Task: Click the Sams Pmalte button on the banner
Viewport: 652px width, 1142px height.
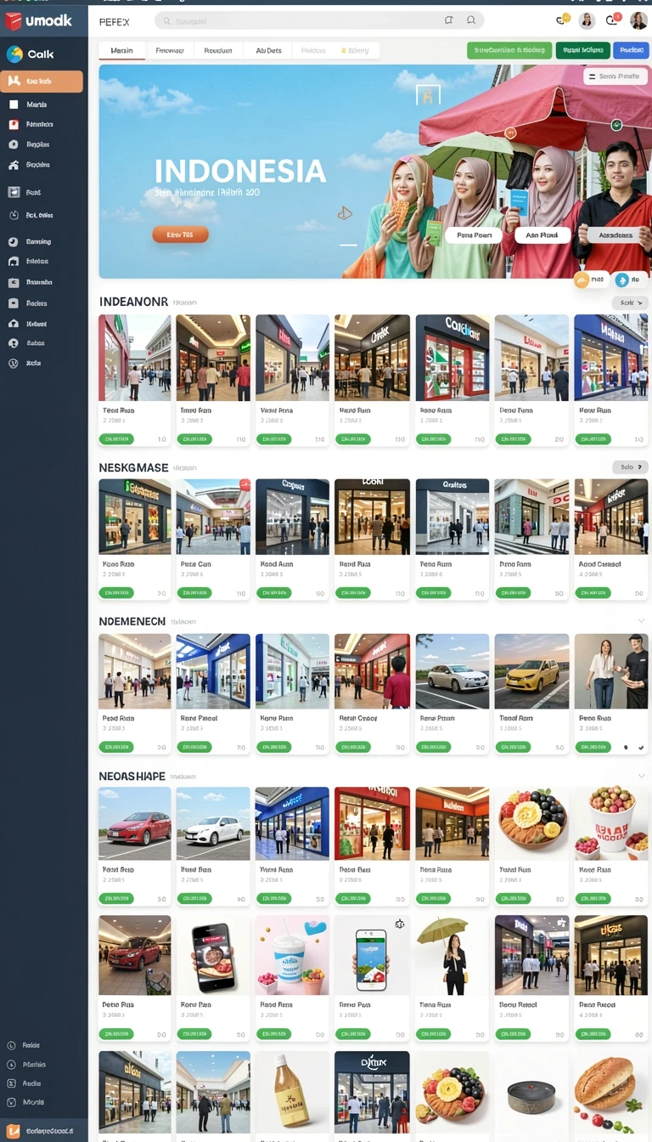Action: click(614, 76)
